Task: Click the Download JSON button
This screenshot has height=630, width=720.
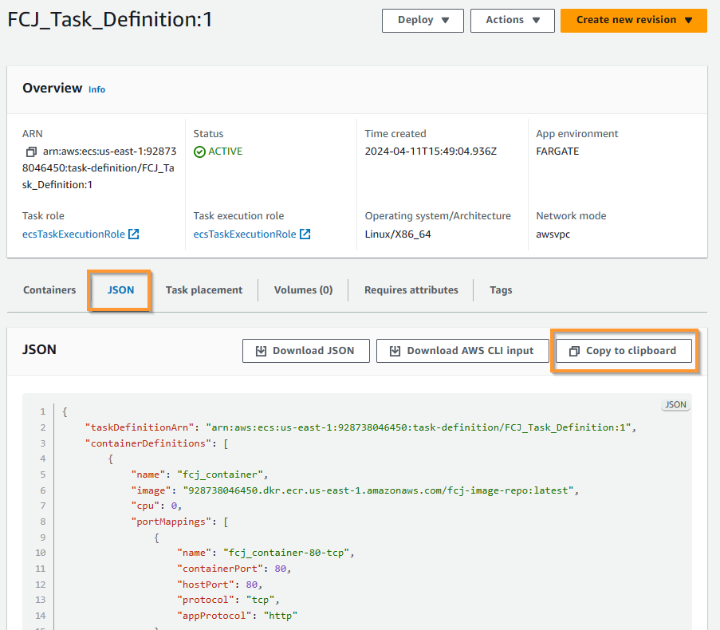Action: tap(306, 351)
